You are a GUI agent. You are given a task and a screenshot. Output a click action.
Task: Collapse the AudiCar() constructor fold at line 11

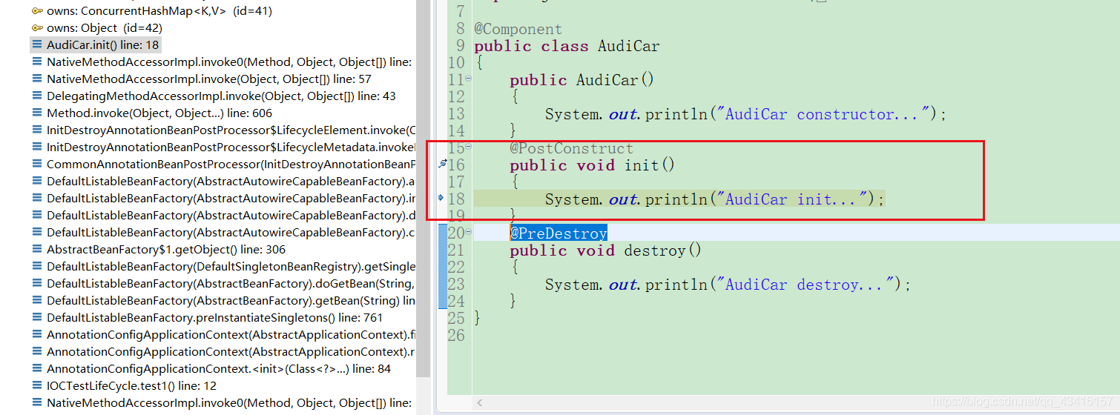pos(468,78)
